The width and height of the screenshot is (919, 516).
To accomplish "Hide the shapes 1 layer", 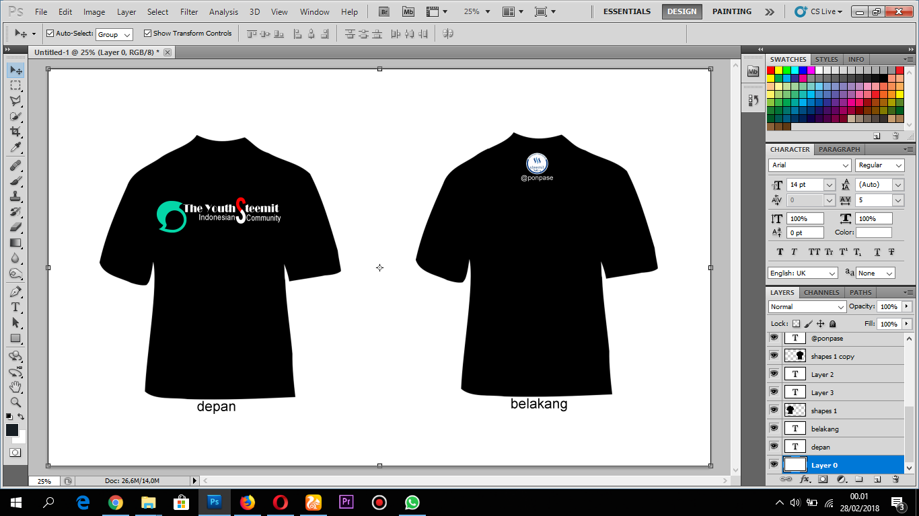I will (774, 411).
